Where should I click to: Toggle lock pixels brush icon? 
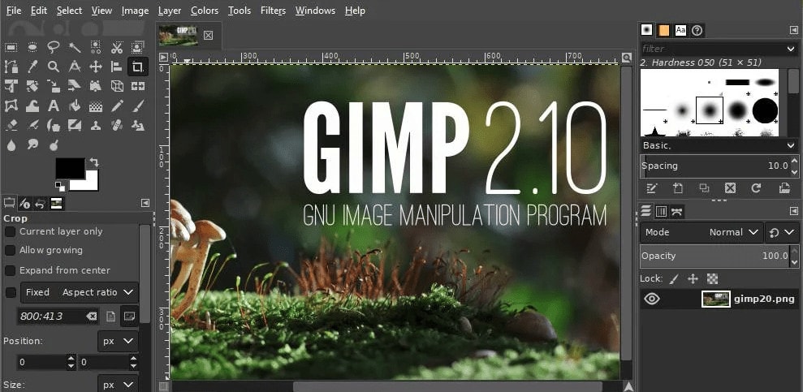point(675,279)
